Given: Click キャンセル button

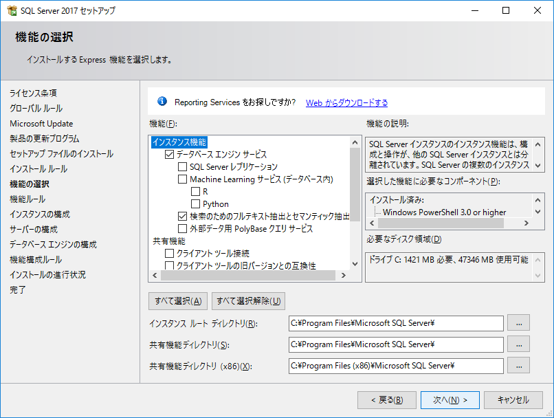Looking at the screenshot, I should pyautogui.click(x=513, y=400).
